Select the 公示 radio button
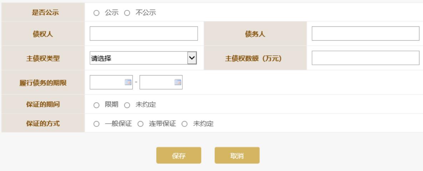Viewport: 423px width, 171px height. pos(96,14)
